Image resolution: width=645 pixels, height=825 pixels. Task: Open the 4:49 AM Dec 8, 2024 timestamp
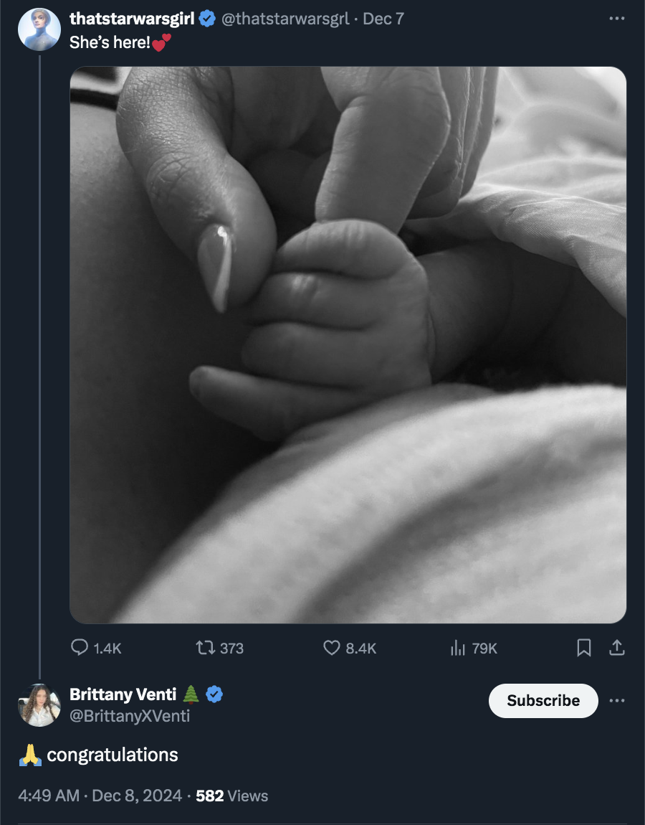point(100,796)
